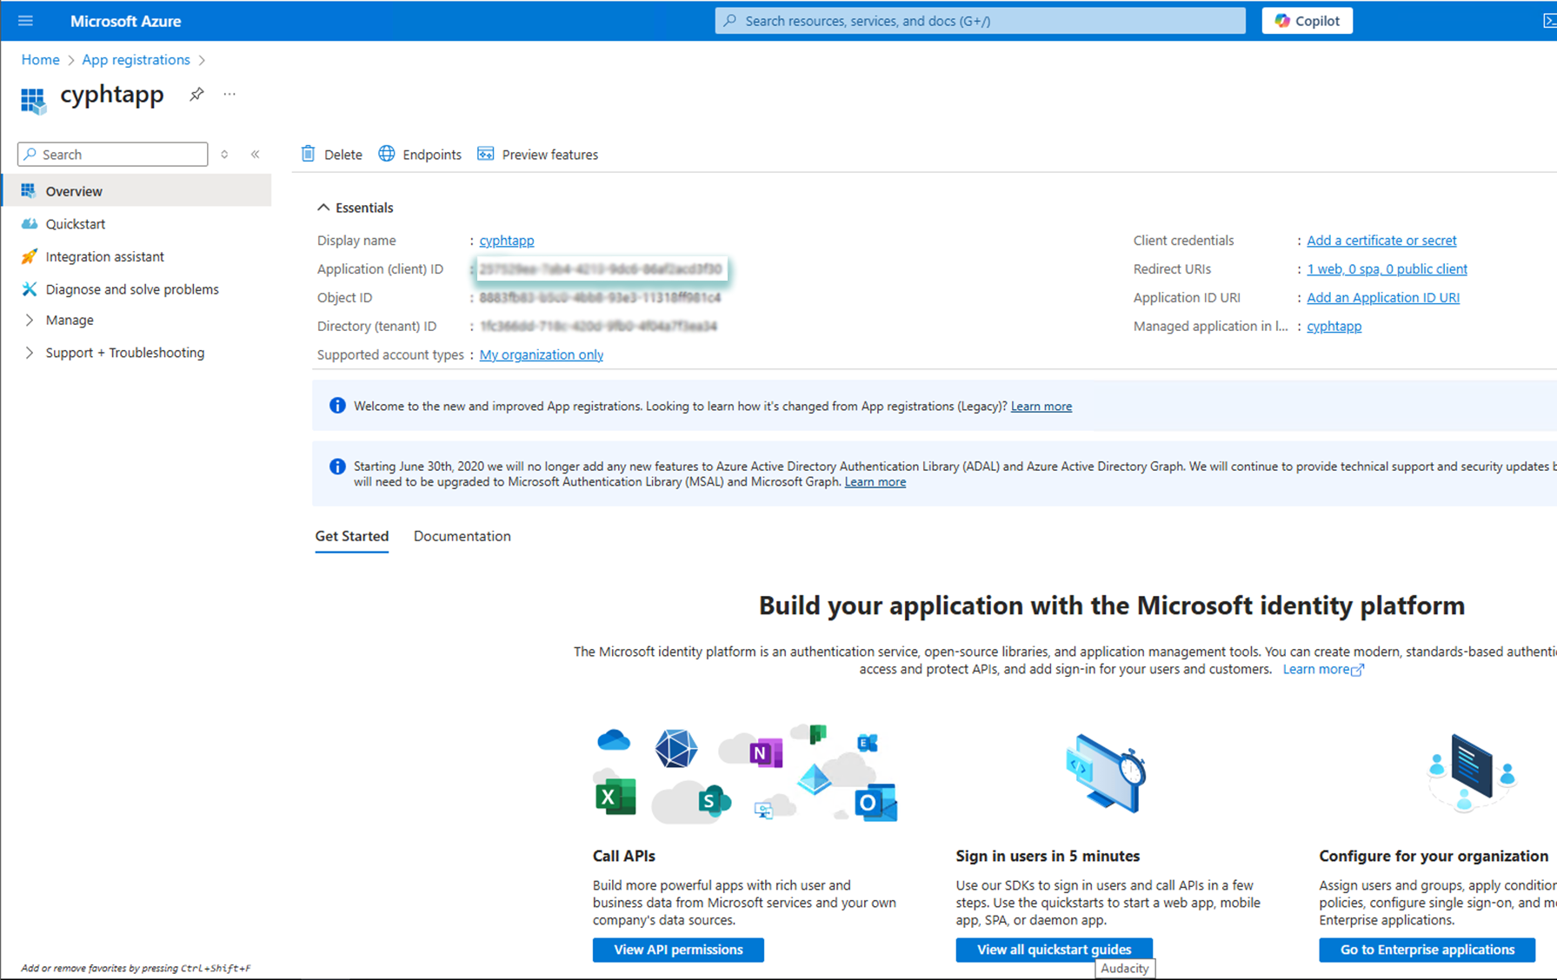Open the Redirect URIs link

(x=1387, y=269)
